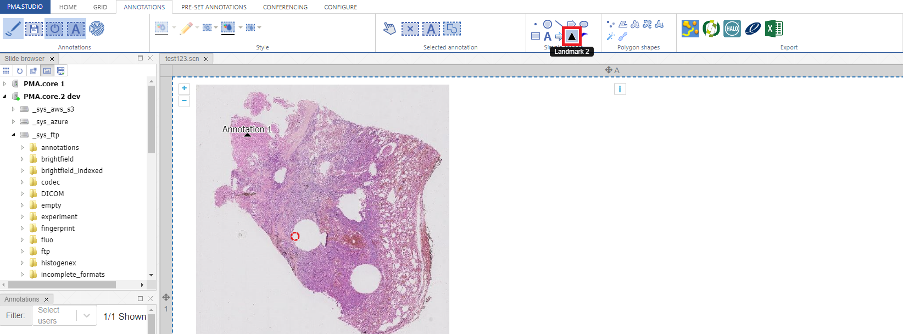Toggle thumbnail preview in slide browser
This screenshot has width=903, height=334.
47,71
